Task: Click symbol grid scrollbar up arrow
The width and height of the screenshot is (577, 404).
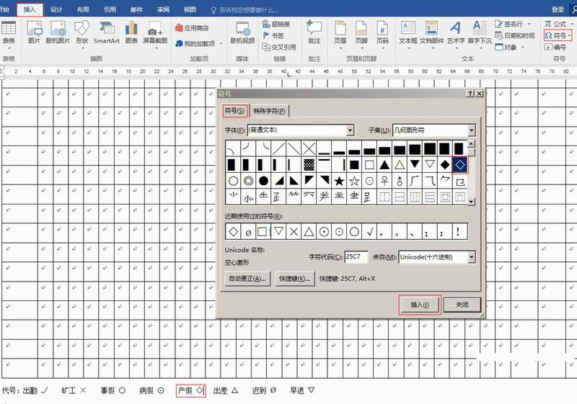Action: pos(472,143)
